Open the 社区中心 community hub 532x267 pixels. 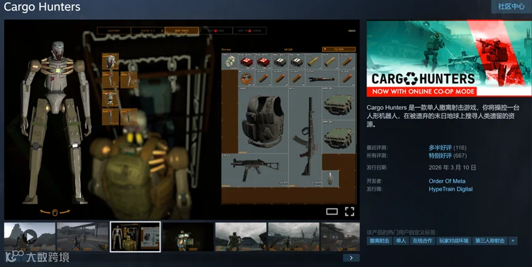(x=511, y=6)
